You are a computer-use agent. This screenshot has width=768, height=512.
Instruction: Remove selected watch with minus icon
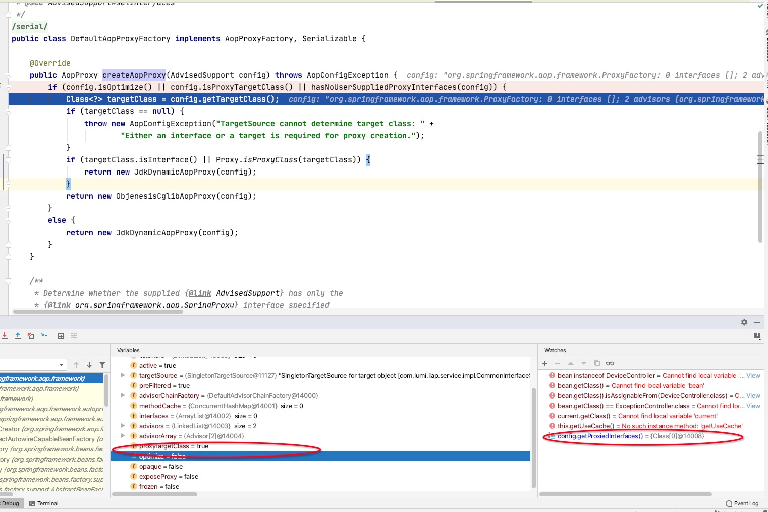(558, 363)
